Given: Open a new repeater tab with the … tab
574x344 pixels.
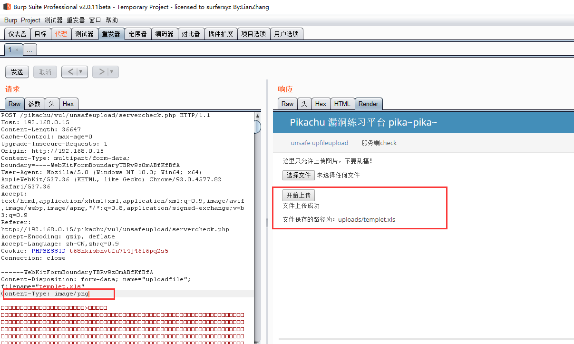Looking at the screenshot, I should tap(29, 49).
